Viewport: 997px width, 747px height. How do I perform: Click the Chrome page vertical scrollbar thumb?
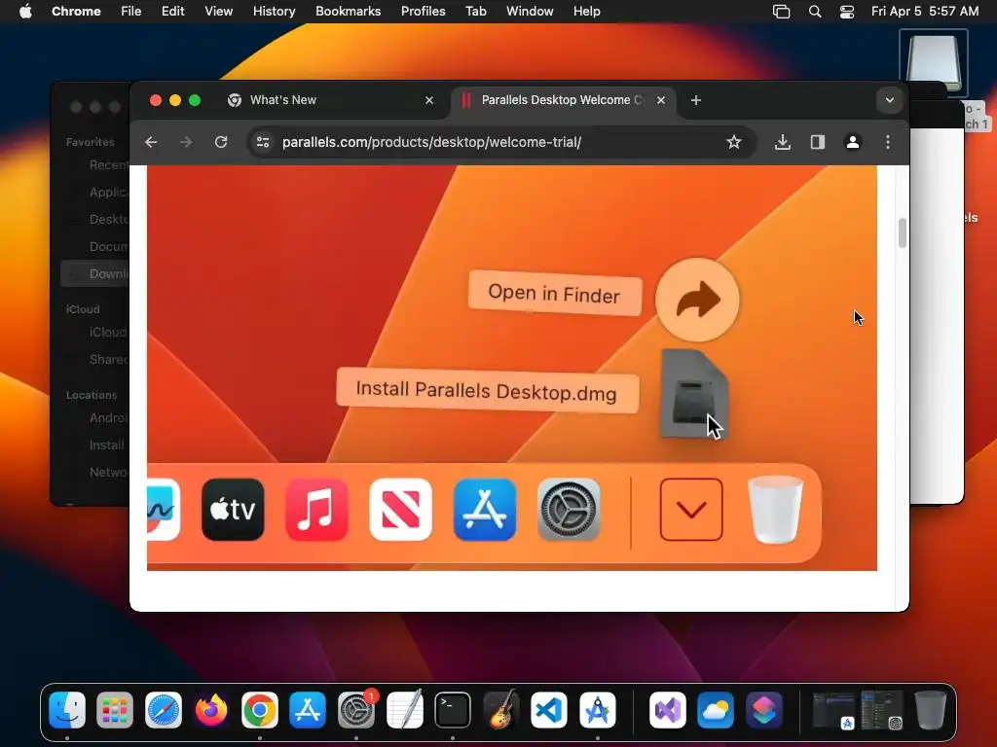pyautogui.click(x=902, y=233)
